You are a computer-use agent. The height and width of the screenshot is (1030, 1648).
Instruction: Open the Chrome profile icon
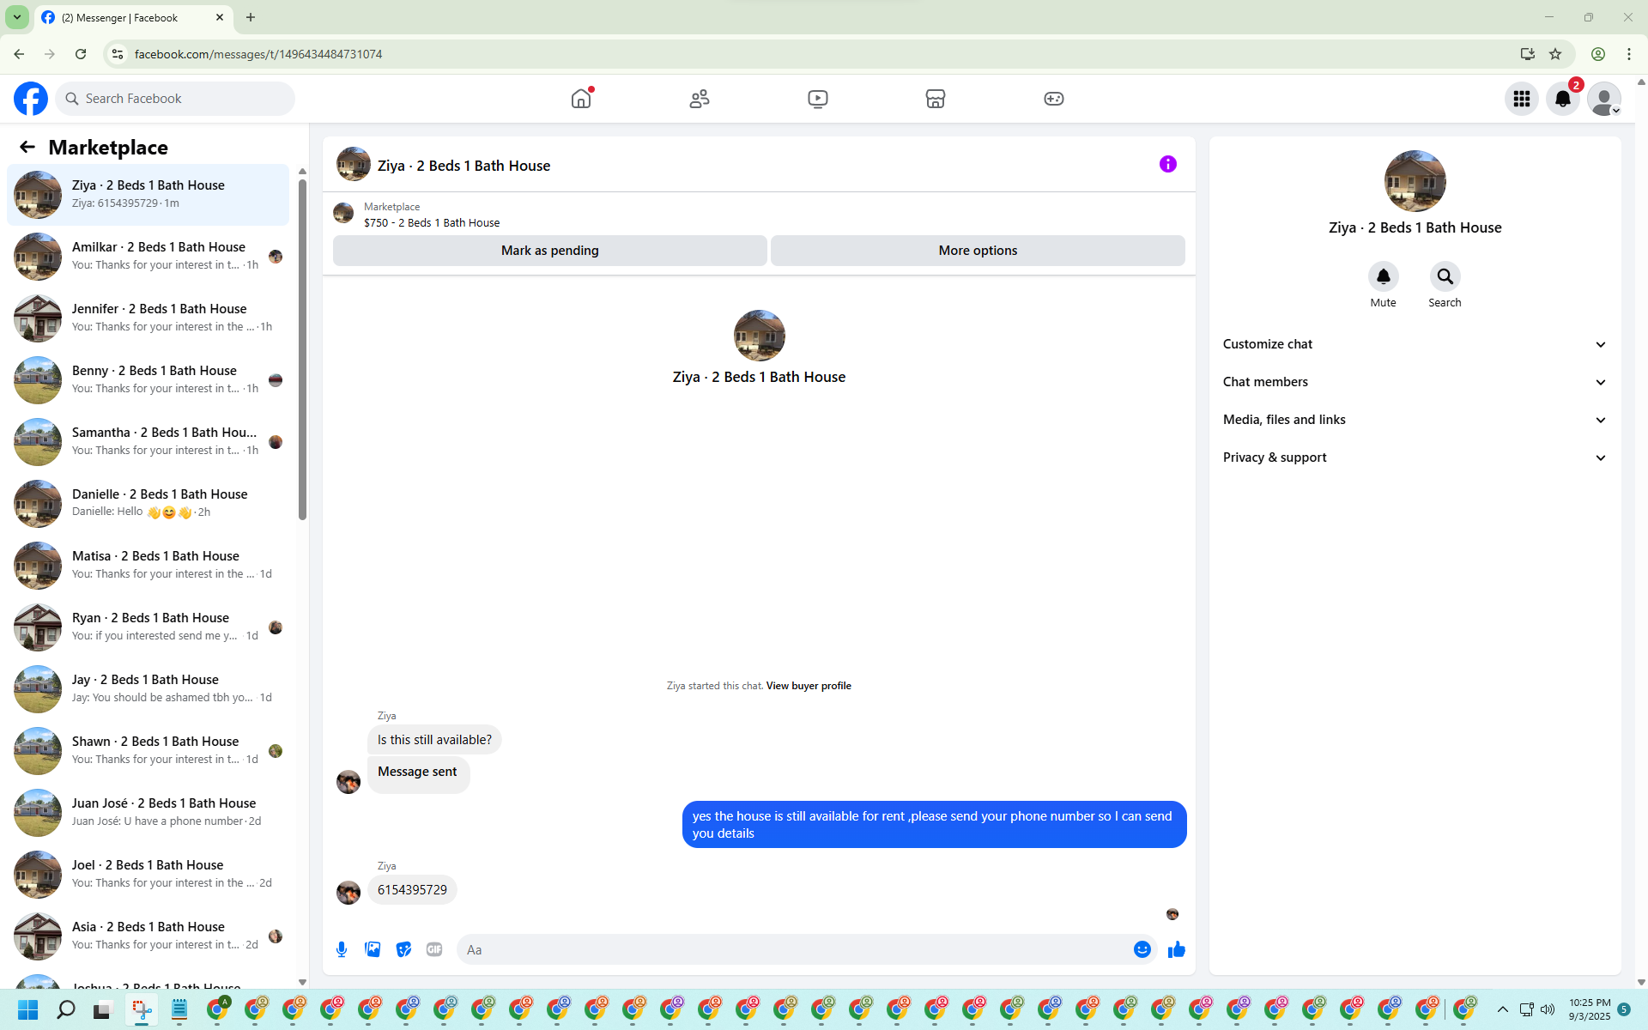pyautogui.click(x=1598, y=54)
